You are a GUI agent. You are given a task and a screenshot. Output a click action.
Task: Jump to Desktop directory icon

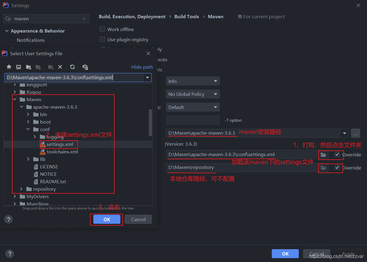(x=19, y=67)
